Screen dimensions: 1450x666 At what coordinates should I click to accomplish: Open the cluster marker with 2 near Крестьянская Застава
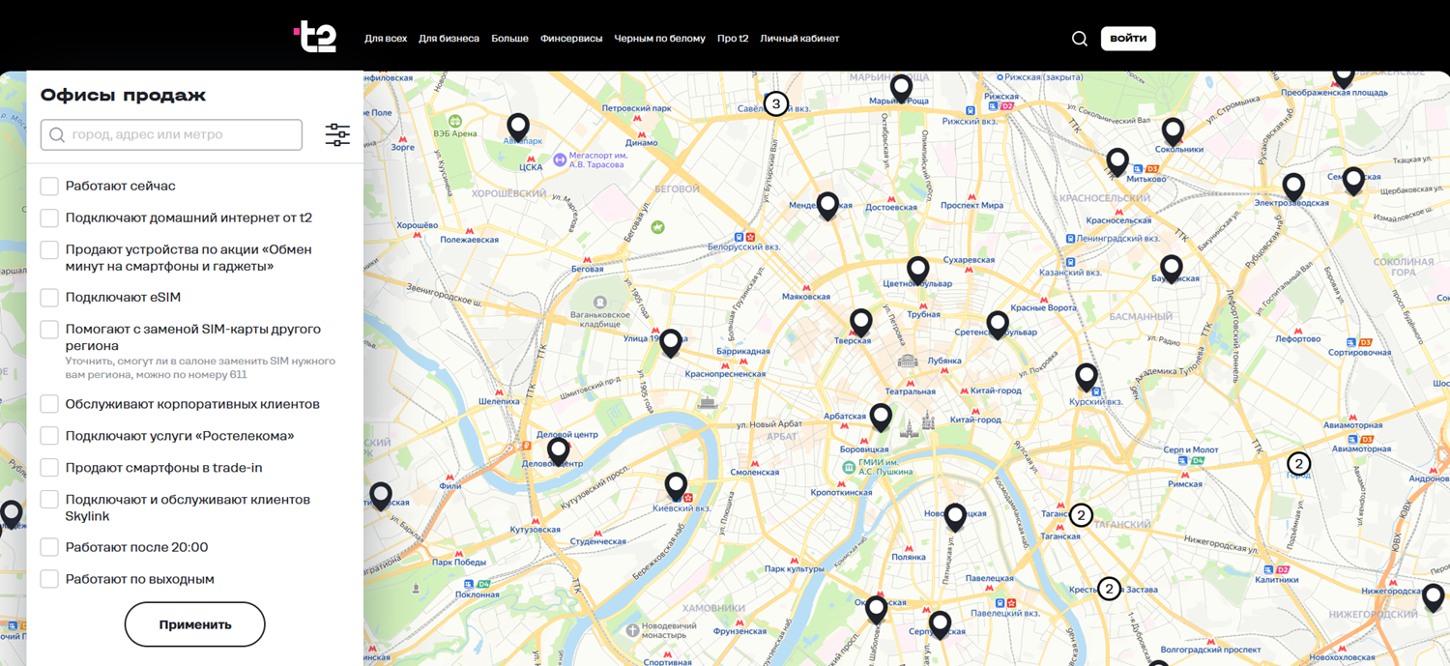click(1109, 589)
